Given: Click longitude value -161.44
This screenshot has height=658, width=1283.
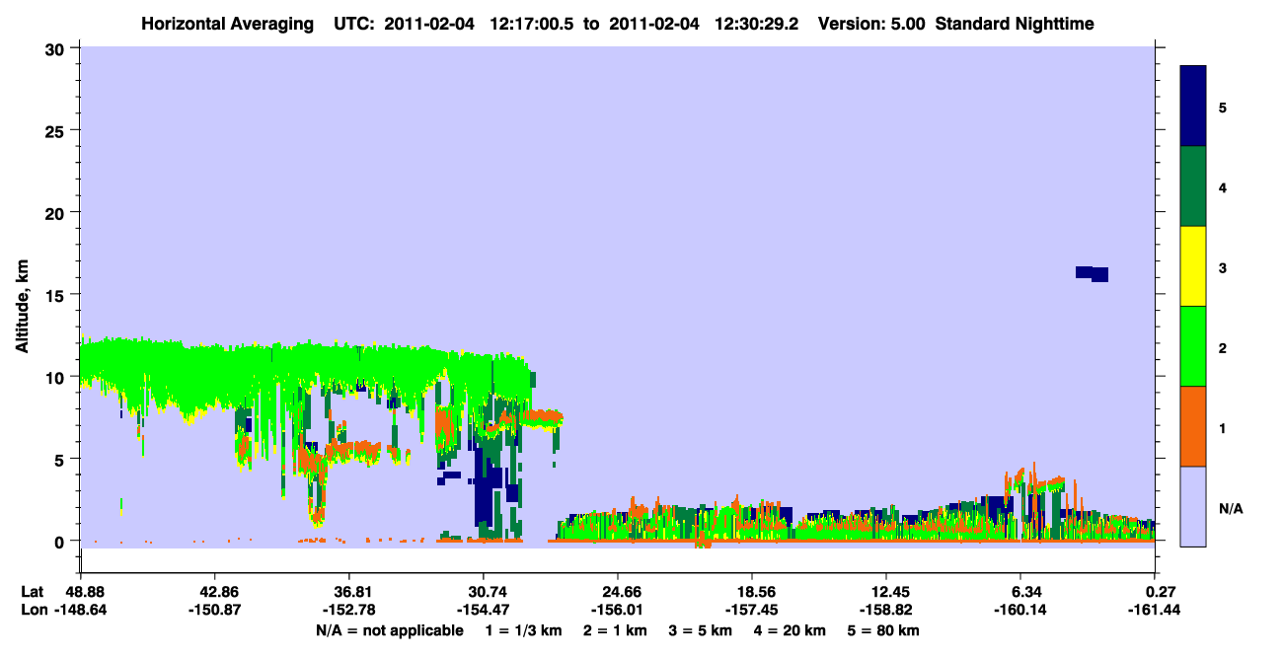Looking at the screenshot, I should 1154,610.
